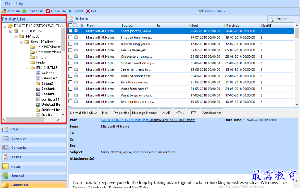Sort messages by the Subject column header

point(137,26)
